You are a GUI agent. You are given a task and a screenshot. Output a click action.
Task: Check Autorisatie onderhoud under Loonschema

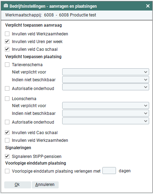[x=7, y=122]
